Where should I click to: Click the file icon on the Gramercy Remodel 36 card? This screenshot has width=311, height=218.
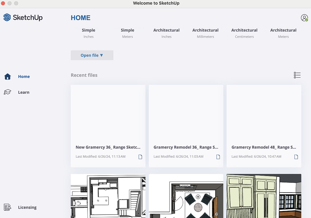[218, 157]
